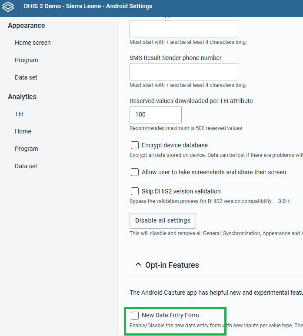Toggle Allow user to take screenshots checkbox

(x=135, y=172)
